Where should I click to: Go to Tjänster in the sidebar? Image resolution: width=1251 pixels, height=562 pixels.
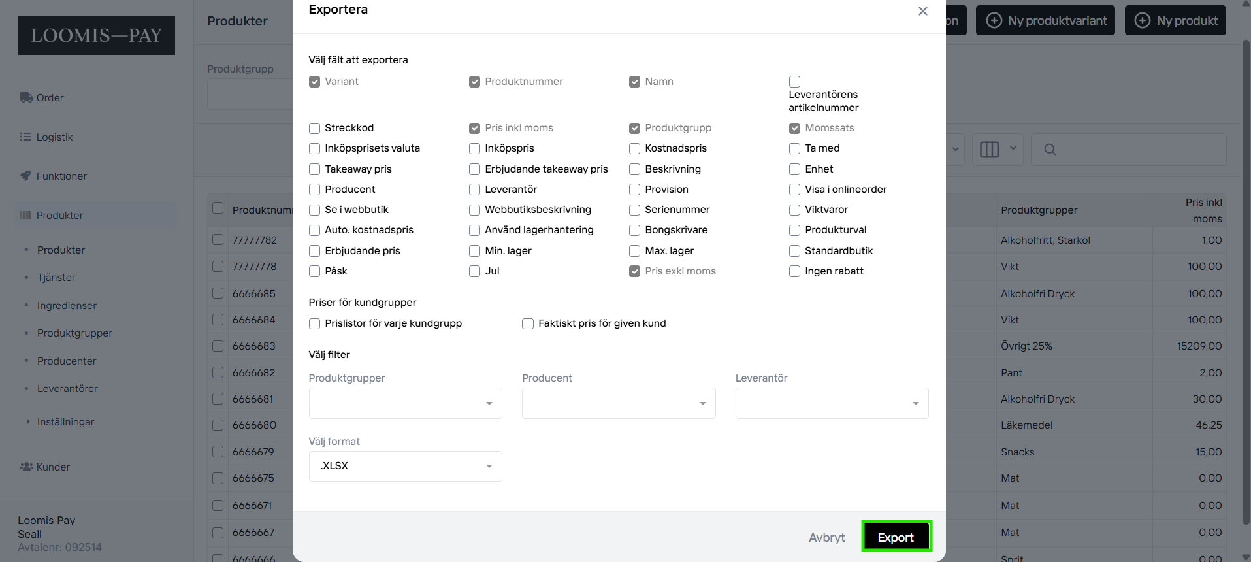point(56,277)
